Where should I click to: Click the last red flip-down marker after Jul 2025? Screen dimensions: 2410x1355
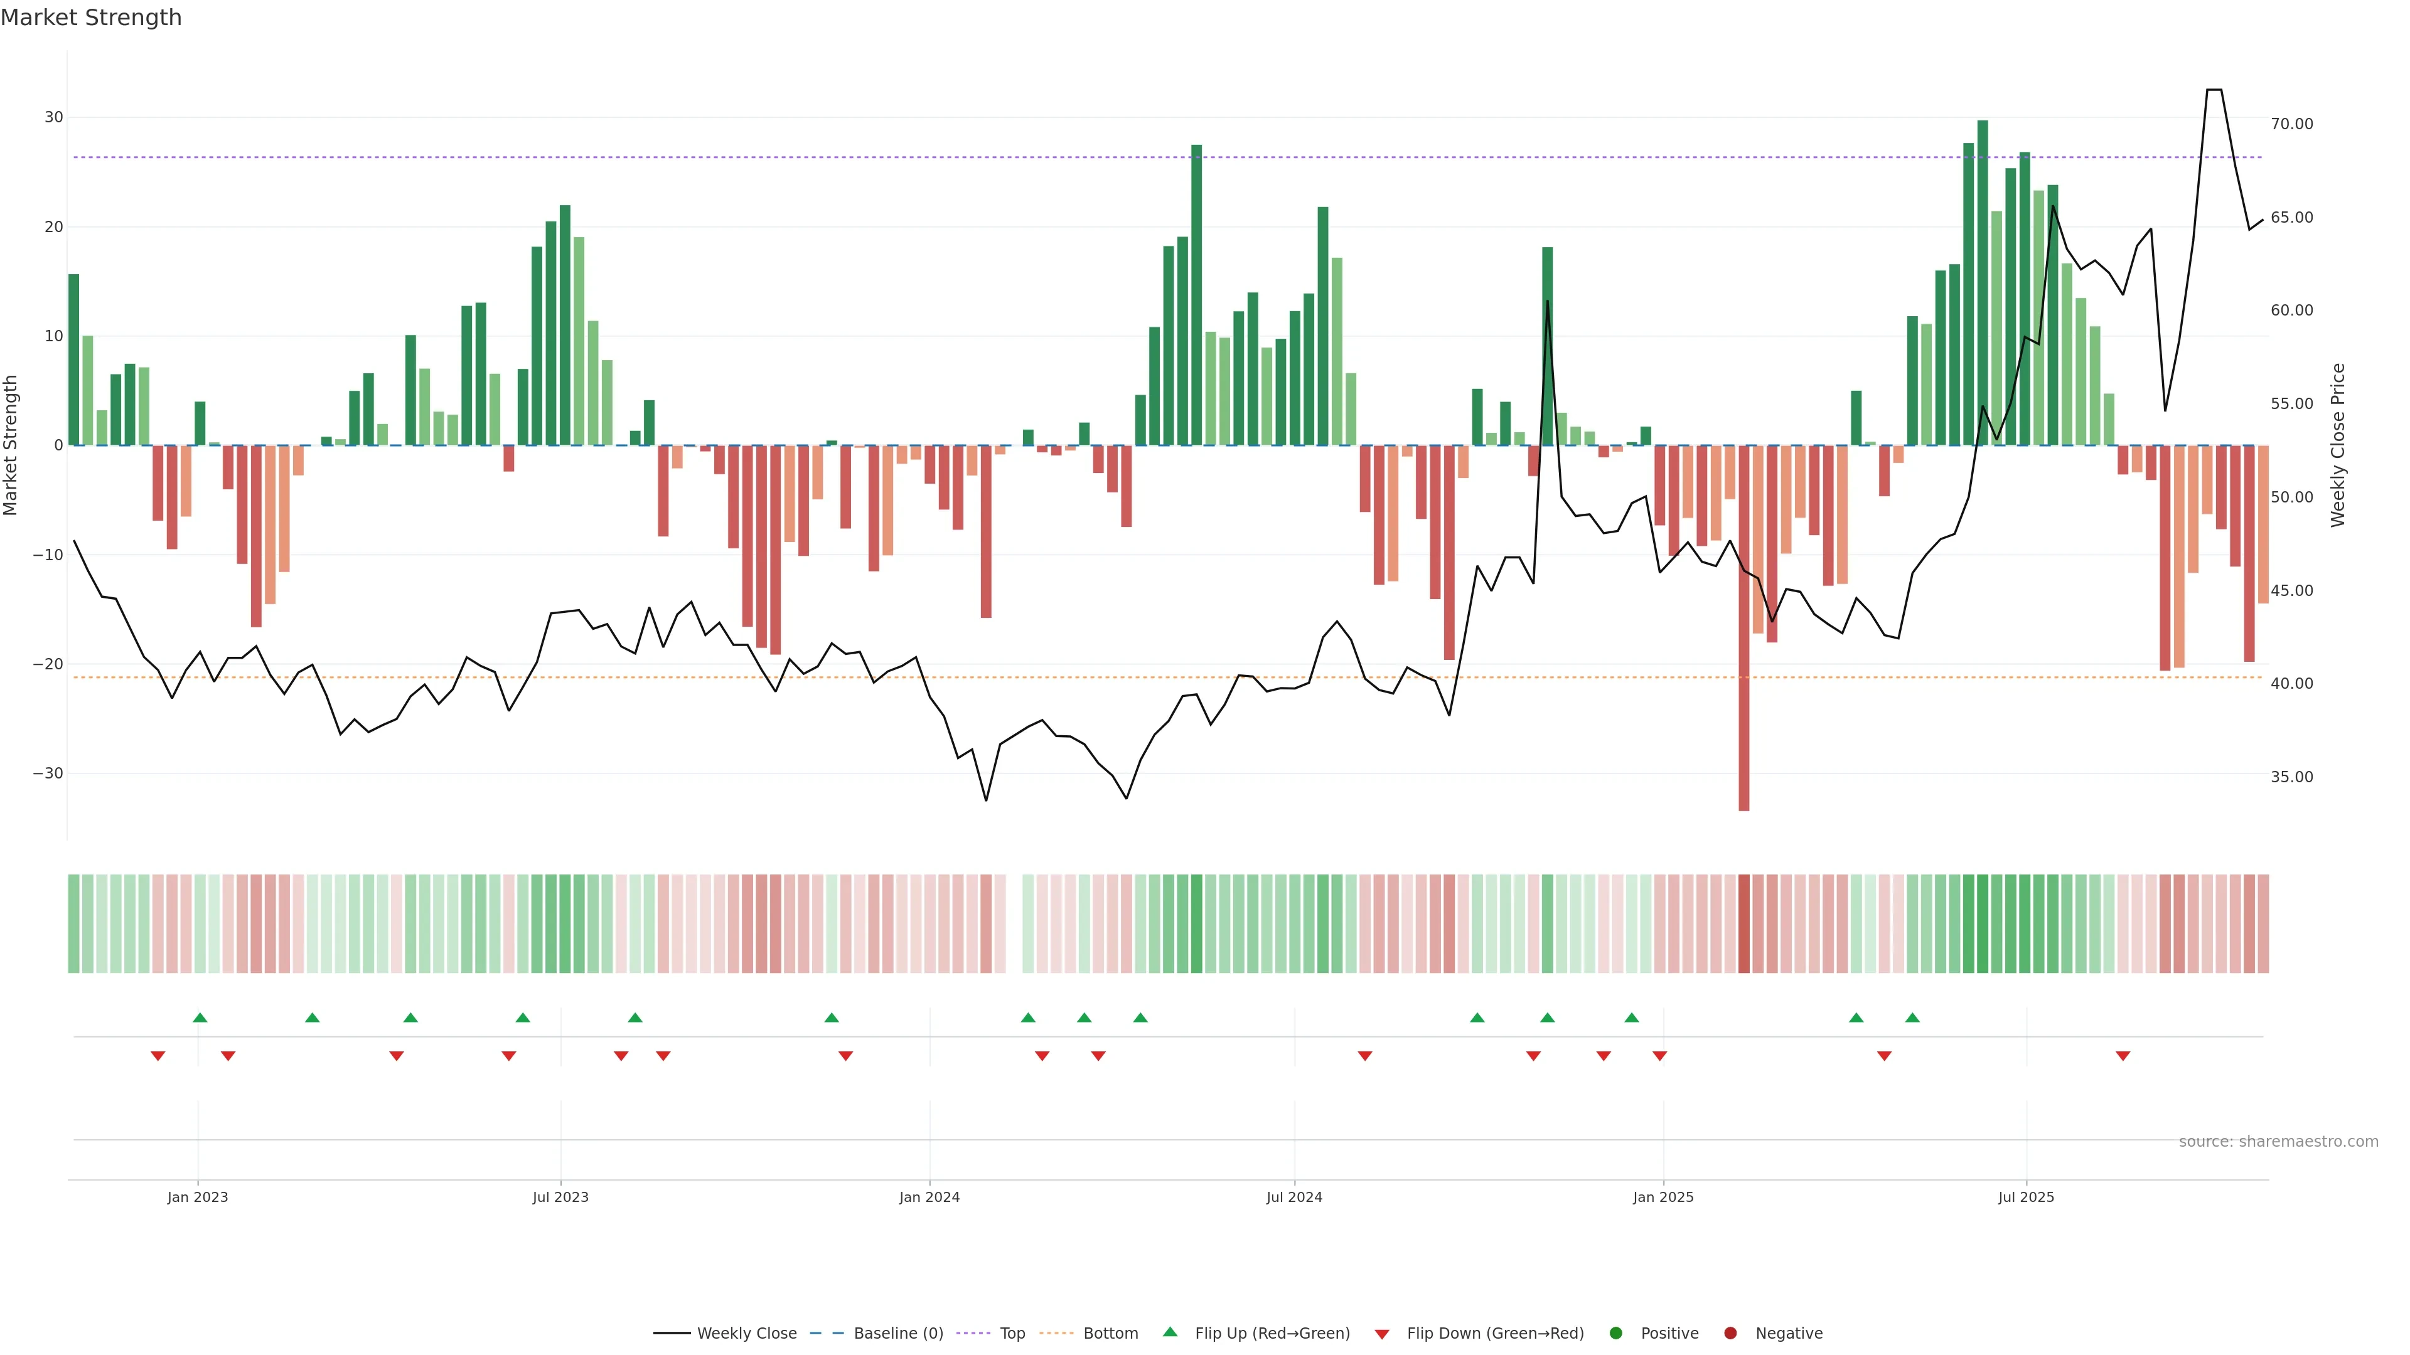pos(2123,1056)
